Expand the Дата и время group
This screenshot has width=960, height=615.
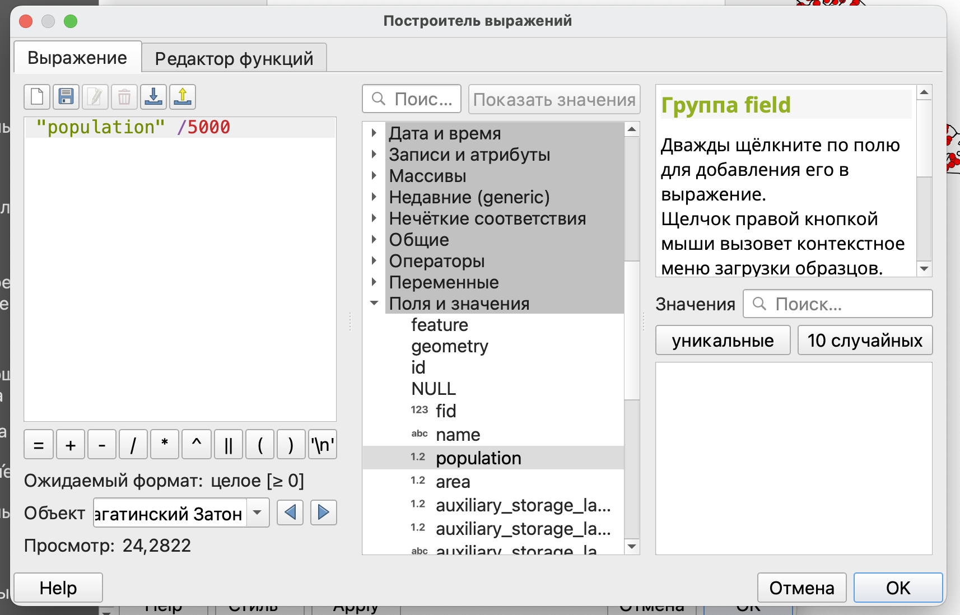(x=374, y=133)
